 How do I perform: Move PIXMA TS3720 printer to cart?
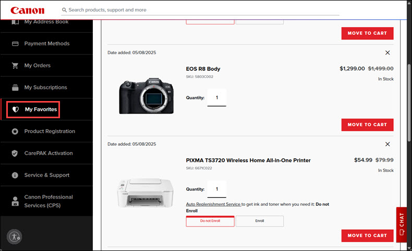click(x=367, y=236)
